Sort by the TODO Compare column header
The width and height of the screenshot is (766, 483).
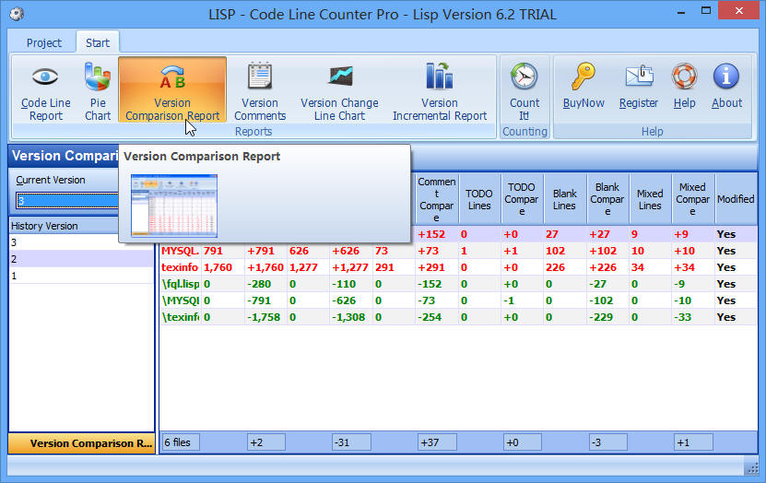(522, 199)
